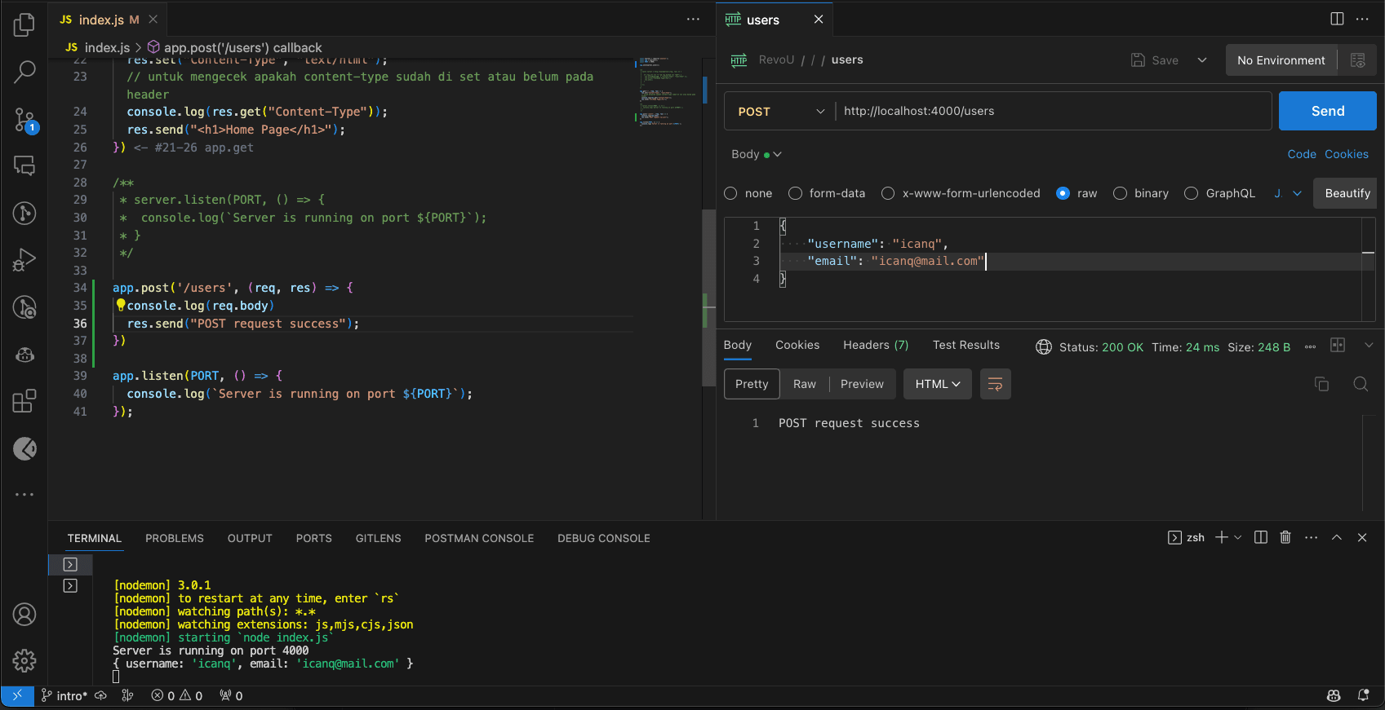Switch to the OUTPUT panel tab

(250, 538)
